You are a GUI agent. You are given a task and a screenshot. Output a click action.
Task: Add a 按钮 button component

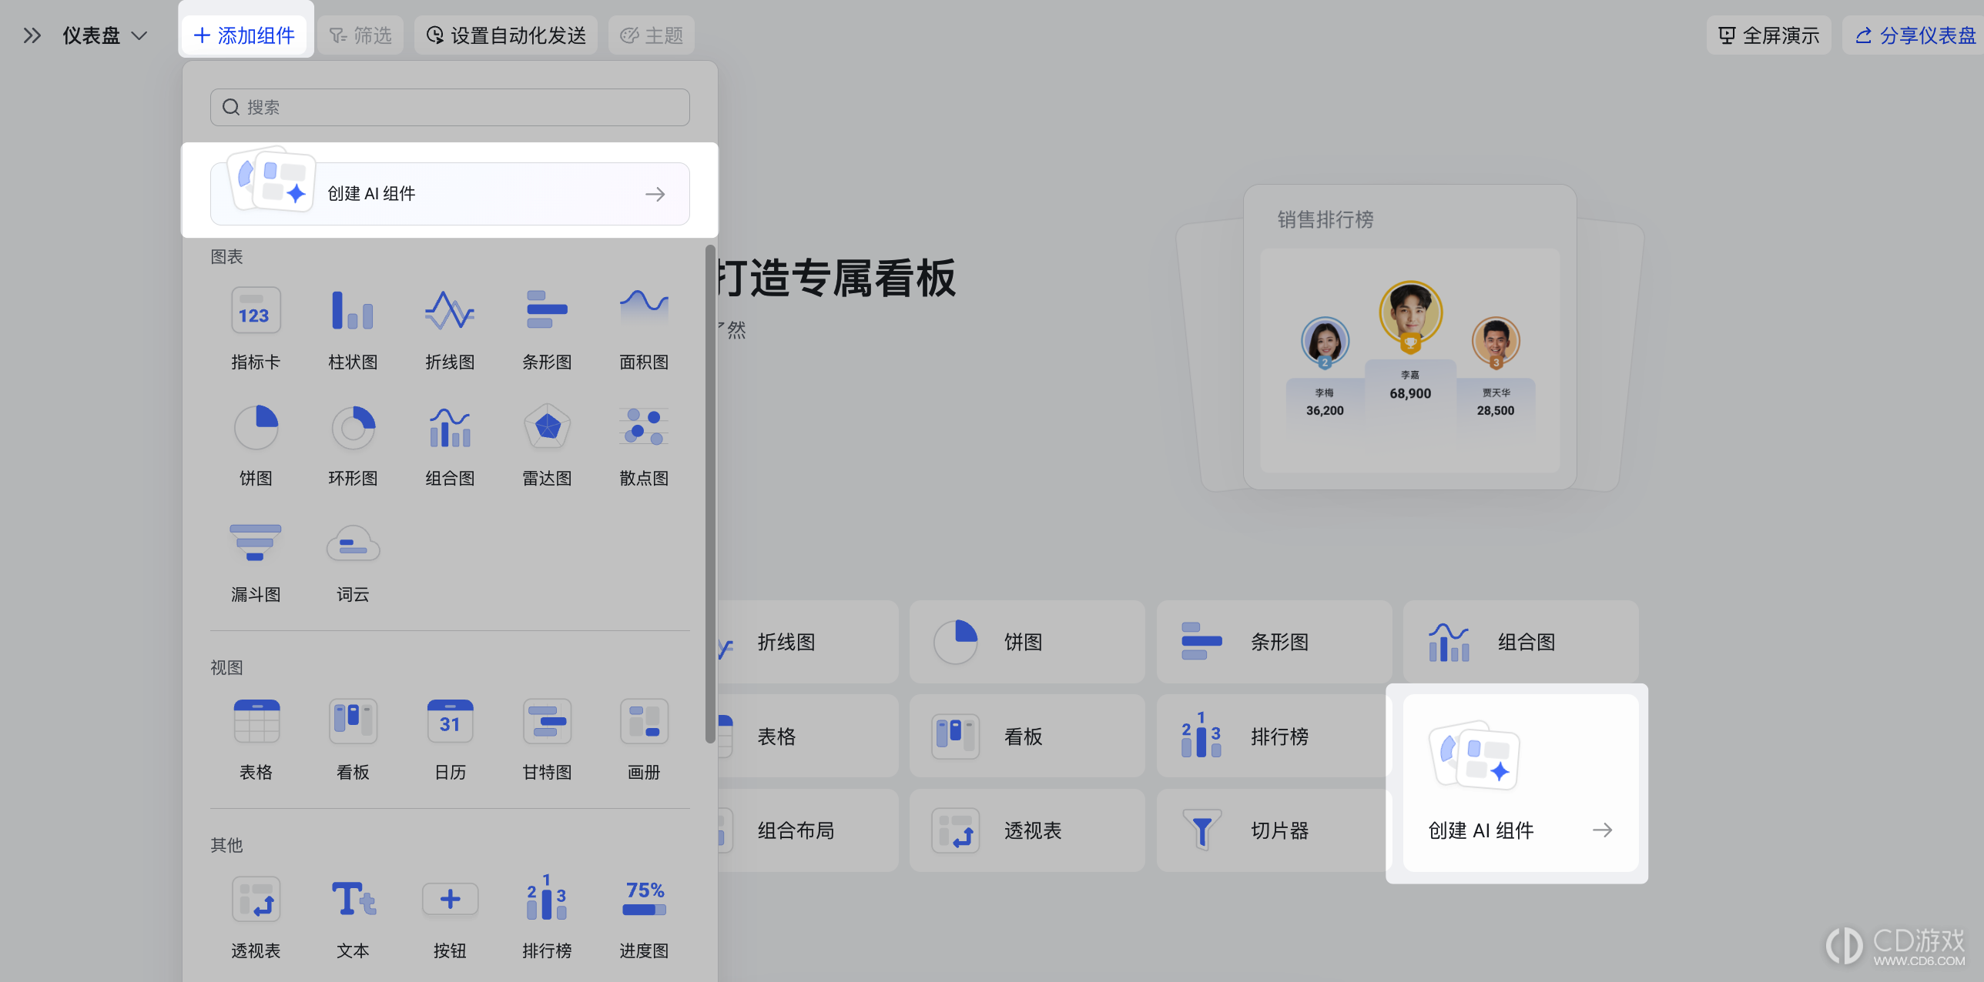pyautogui.click(x=450, y=900)
